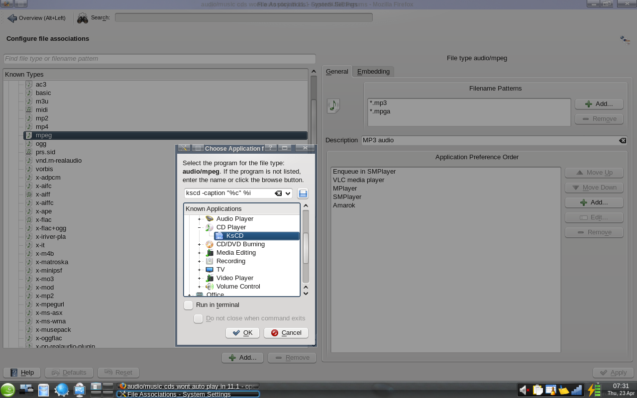Select the *.mpga filename pattern
This screenshot has width=637, height=398.
(x=380, y=111)
